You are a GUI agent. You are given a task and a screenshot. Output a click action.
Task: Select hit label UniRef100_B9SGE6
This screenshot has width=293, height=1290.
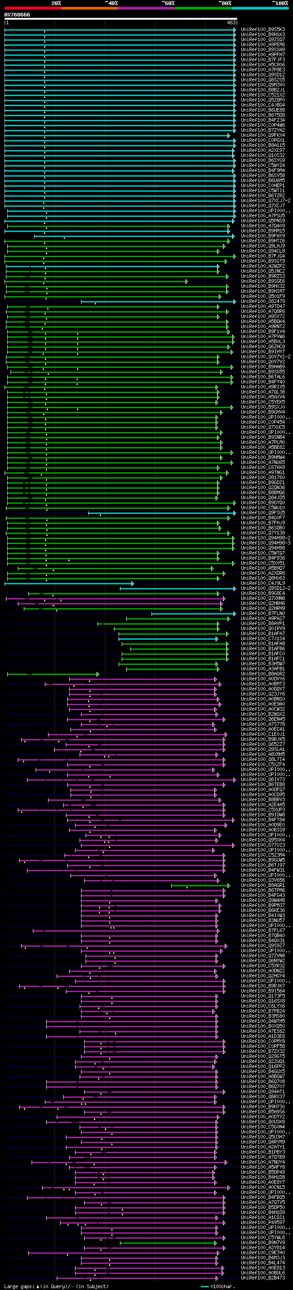(263, 281)
